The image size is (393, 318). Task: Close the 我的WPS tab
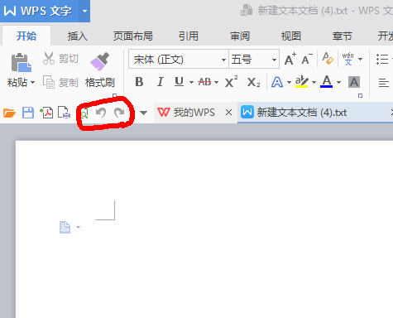pyautogui.click(x=228, y=113)
